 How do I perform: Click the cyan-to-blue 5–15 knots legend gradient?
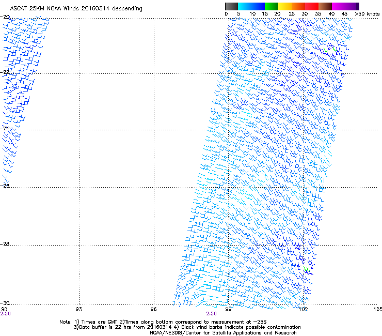(x=251, y=6)
